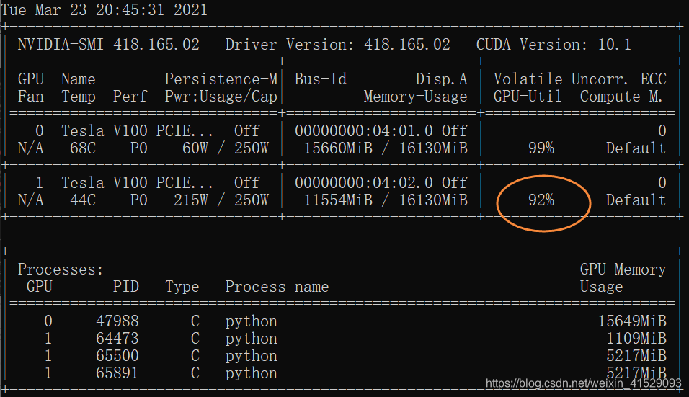Select the Bus-Id column header
Screen dimensions: 689x397
point(320,79)
